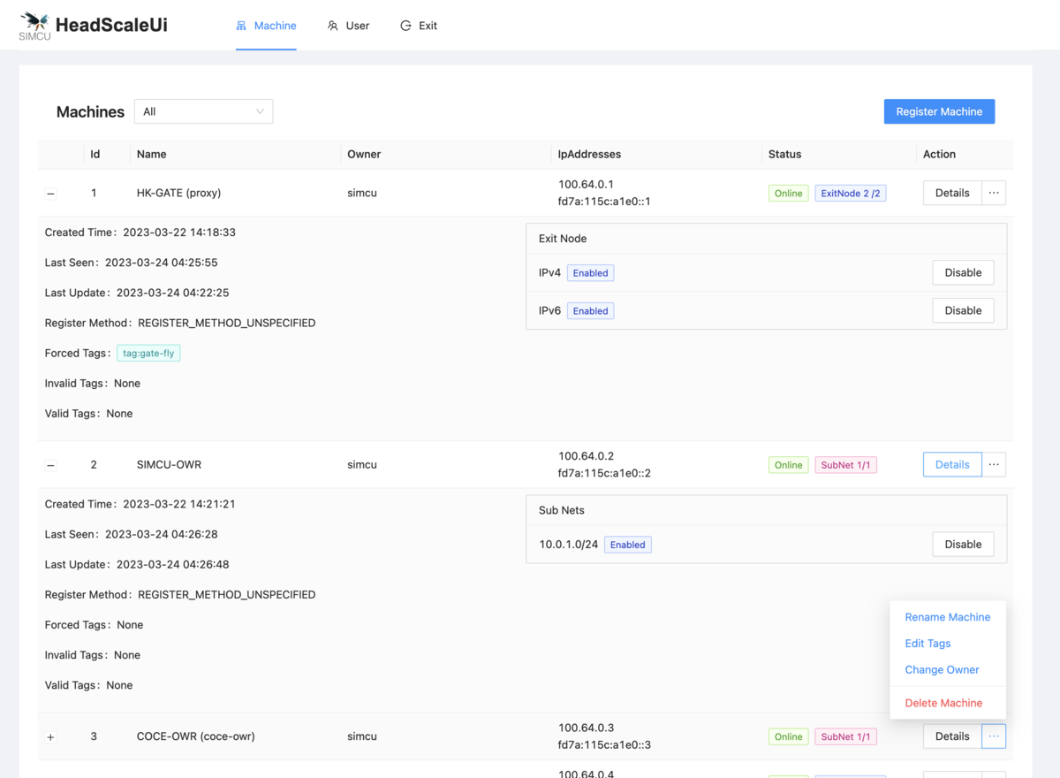This screenshot has height=778, width=1060.
Task: Disable the IPv4 exit node route
Action: pos(963,273)
